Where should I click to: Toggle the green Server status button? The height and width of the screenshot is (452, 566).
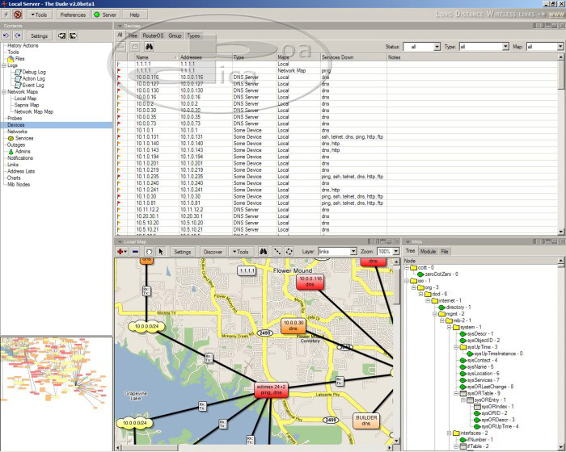104,15
